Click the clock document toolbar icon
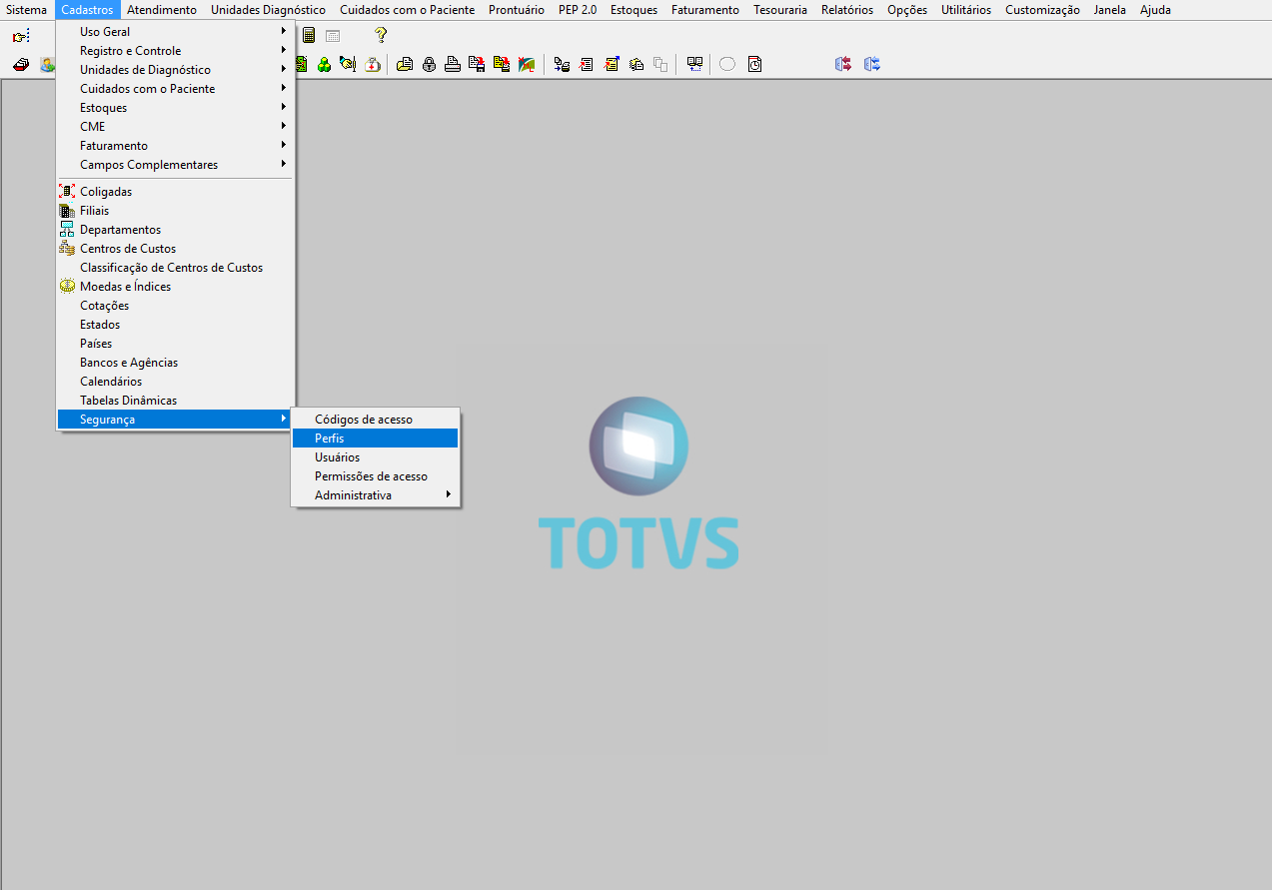 (754, 64)
